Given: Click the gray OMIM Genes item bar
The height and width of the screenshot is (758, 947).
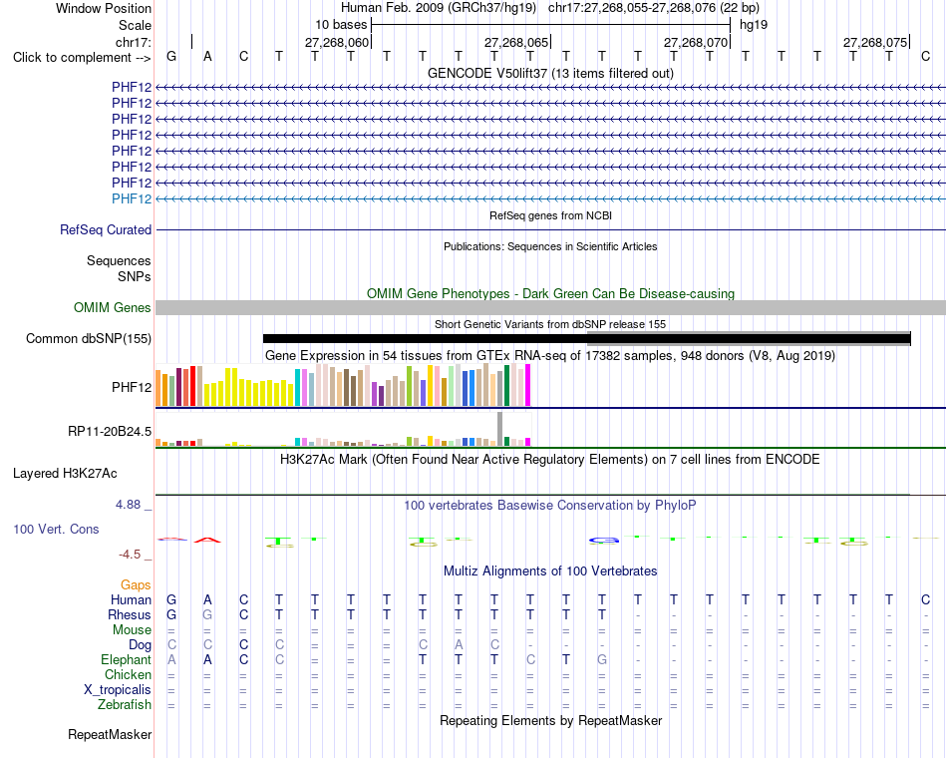Looking at the screenshot, I should coord(550,307).
